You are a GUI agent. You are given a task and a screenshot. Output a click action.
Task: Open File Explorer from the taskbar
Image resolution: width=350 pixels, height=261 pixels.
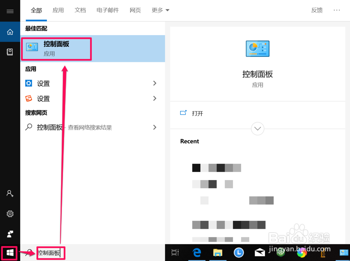pyautogui.click(x=218, y=253)
